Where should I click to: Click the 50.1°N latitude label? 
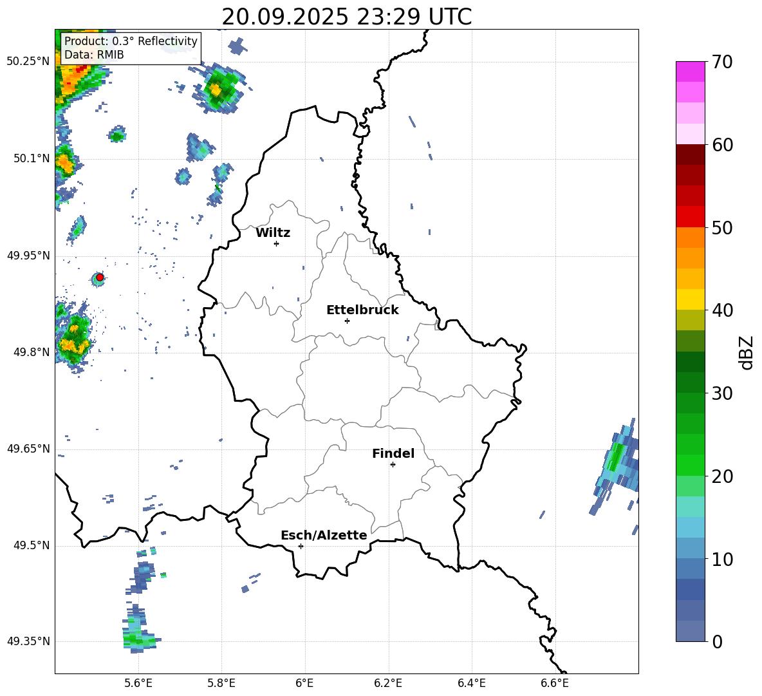tap(32, 158)
